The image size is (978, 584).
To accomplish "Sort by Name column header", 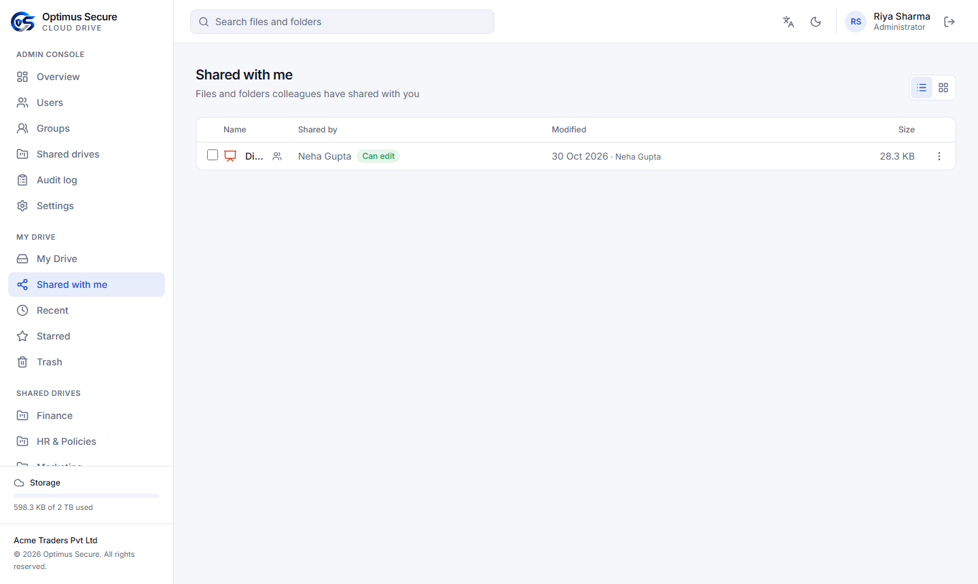I will pyautogui.click(x=235, y=130).
